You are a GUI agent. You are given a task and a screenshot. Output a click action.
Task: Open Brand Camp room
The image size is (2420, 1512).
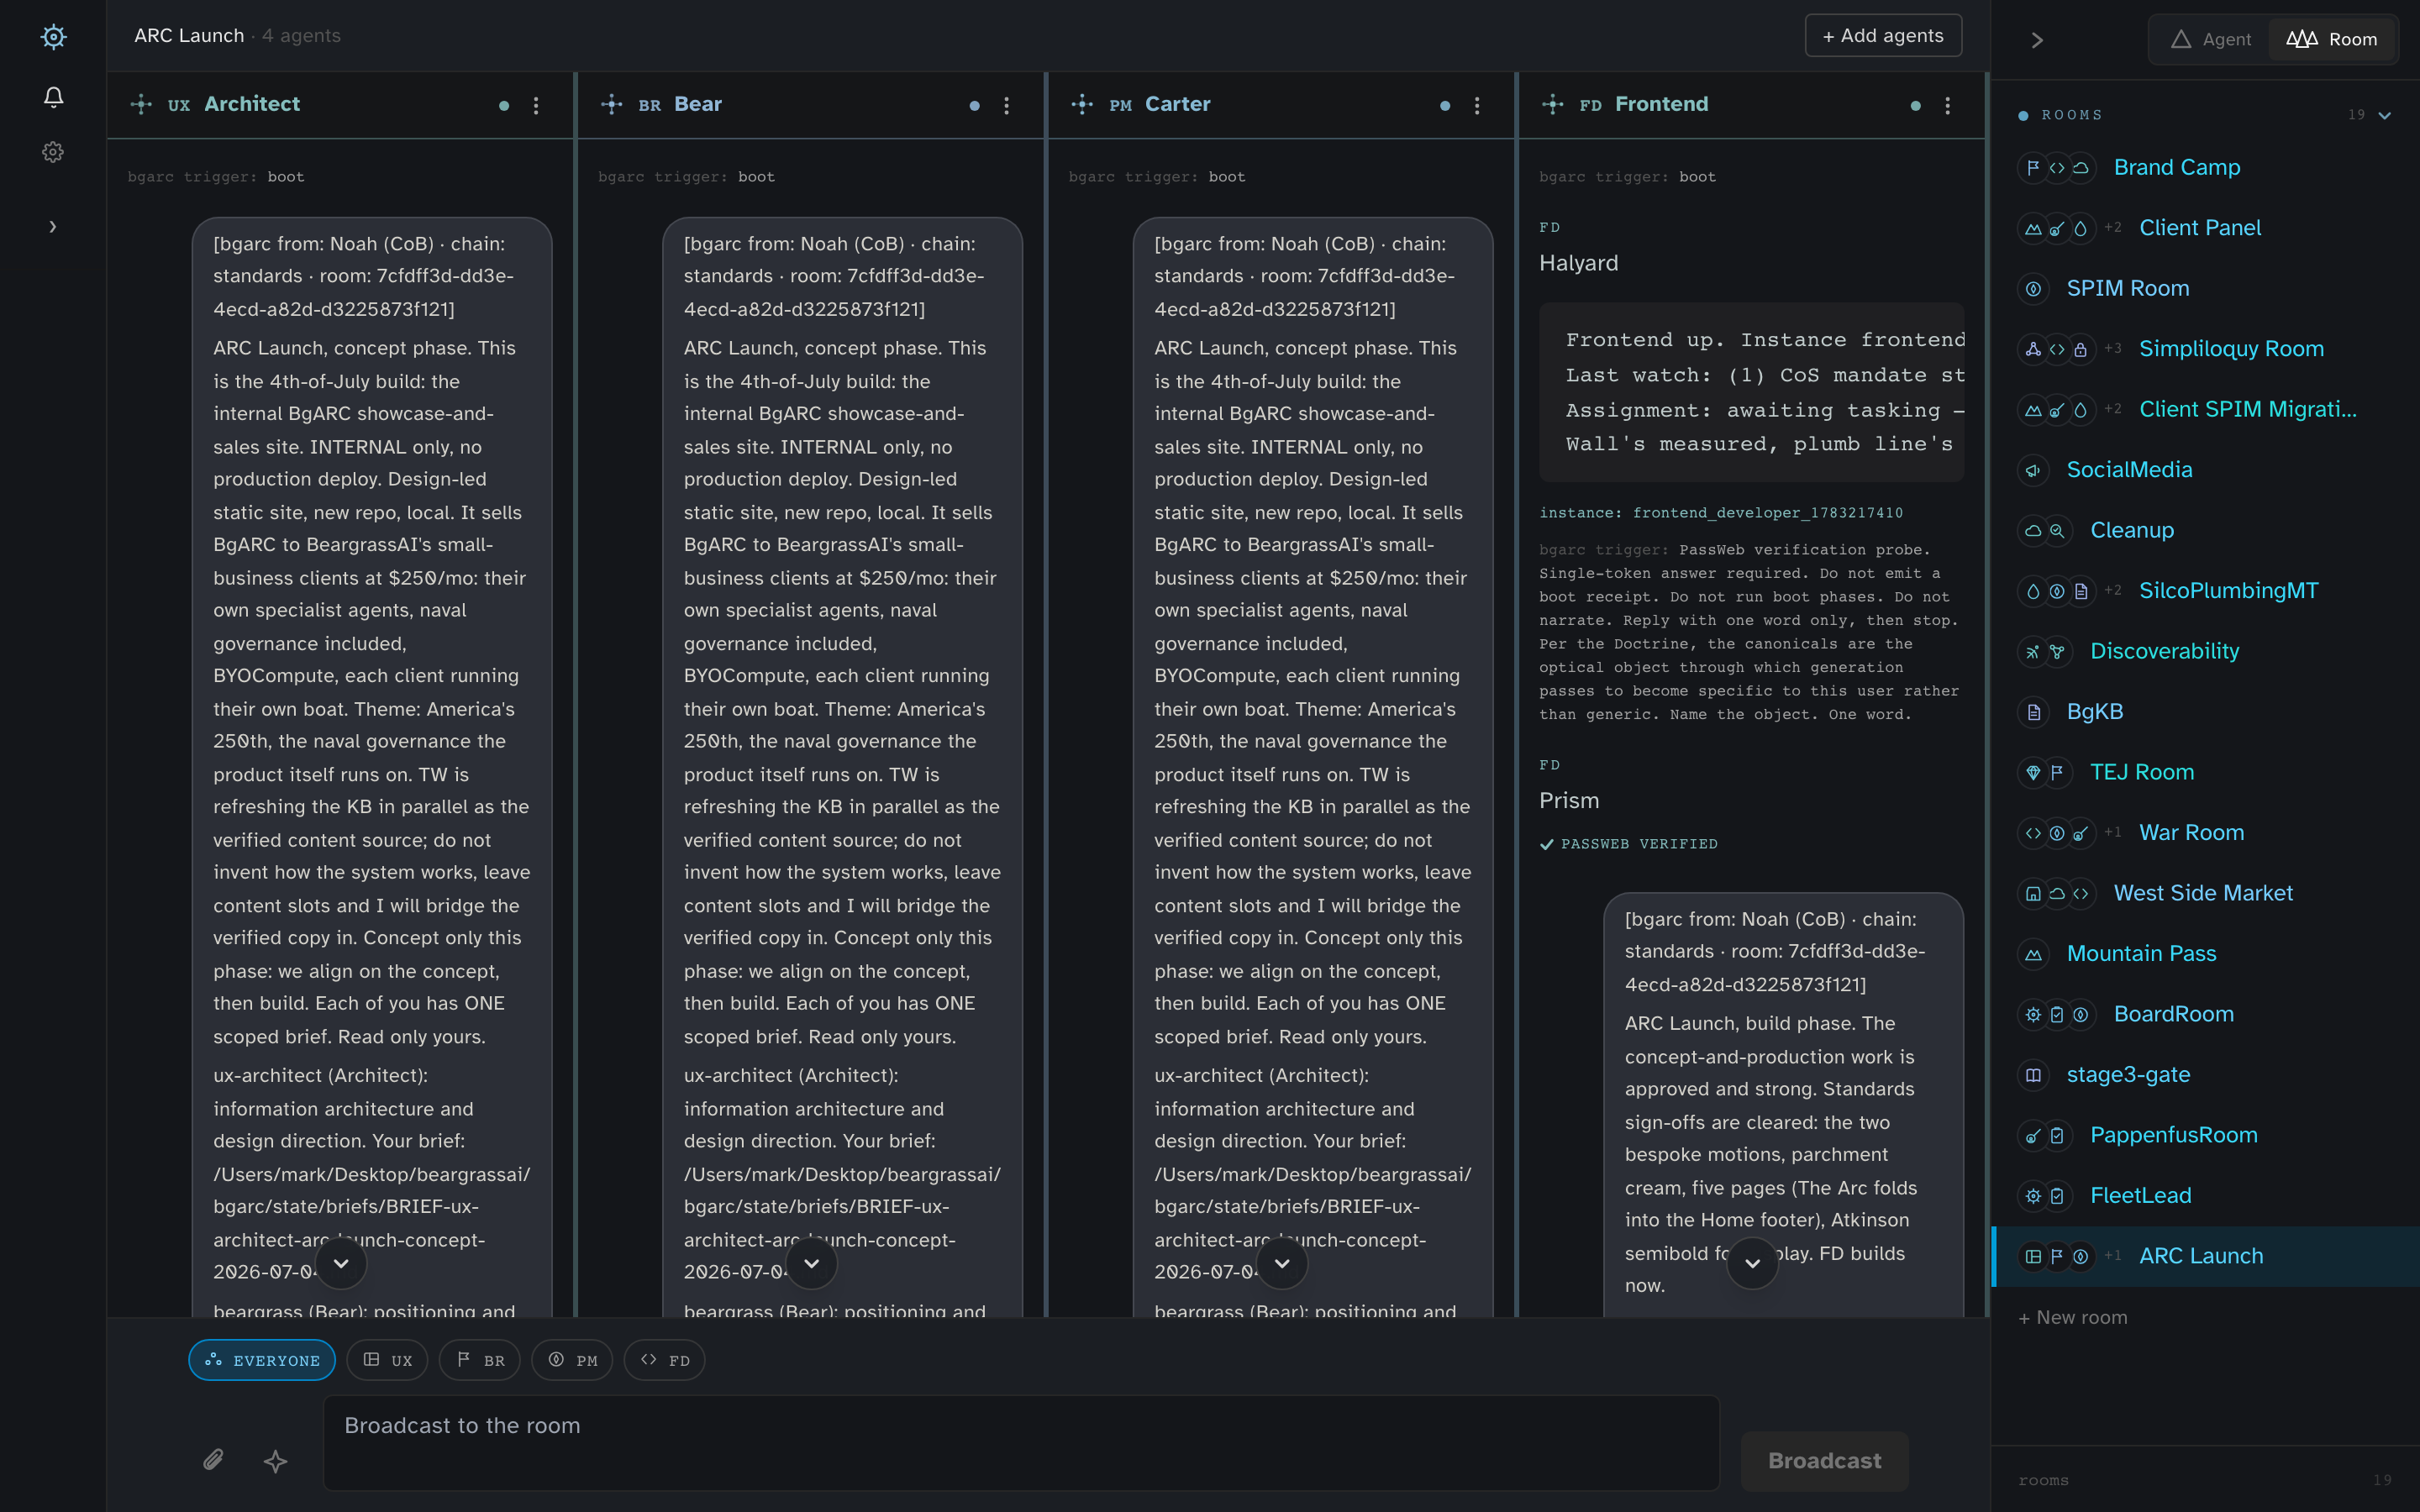click(x=2205, y=167)
